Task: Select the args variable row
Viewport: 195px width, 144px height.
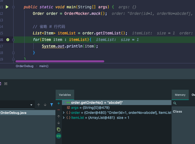Action: click(x=117, y=108)
